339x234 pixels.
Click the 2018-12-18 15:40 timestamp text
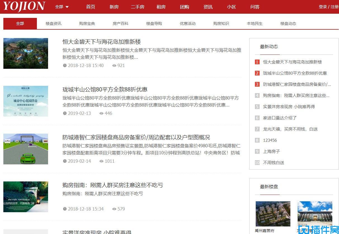click(86, 66)
